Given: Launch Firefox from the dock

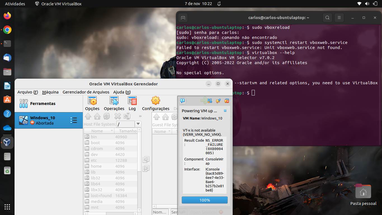Looking at the screenshot, I should [x=7, y=16].
